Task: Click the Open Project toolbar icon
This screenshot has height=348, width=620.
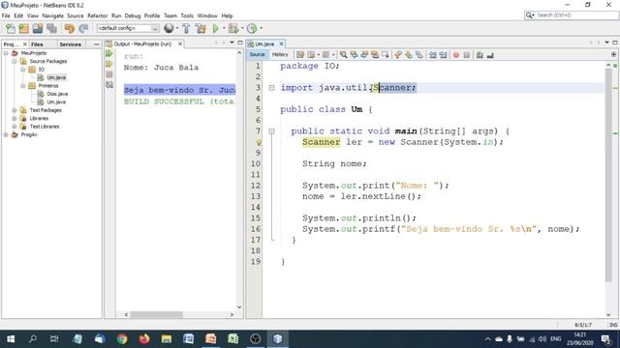Action: pos(38,28)
